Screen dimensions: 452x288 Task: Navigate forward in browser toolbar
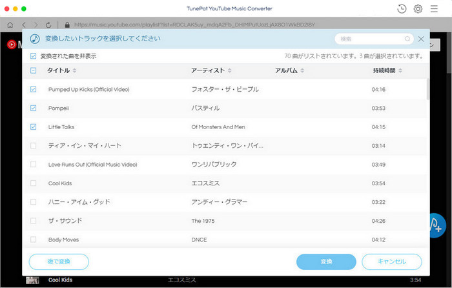(x=36, y=25)
